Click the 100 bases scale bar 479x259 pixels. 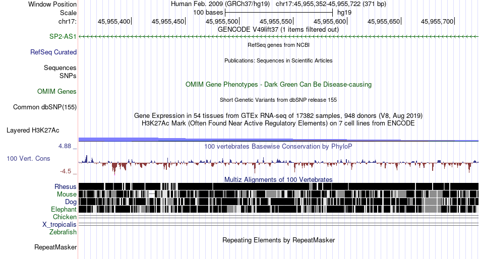click(279, 13)
